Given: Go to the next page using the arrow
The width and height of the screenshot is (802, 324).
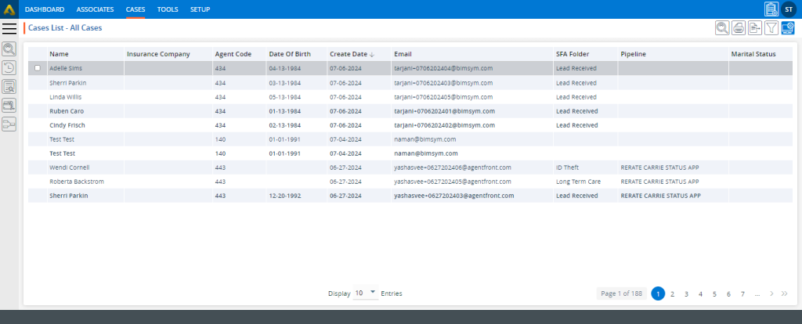Looking at the screenshot, I should coord(771,293).
